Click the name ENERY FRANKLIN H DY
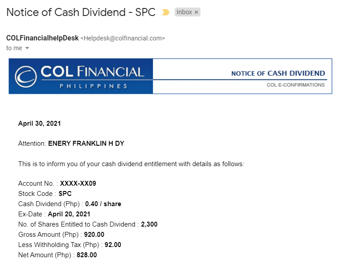The image size is (349, 267). click(86, 143)
